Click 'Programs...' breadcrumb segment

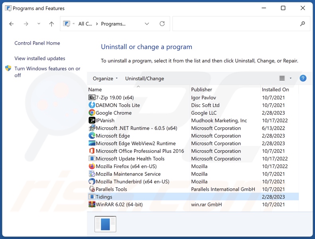click(113, 24)
